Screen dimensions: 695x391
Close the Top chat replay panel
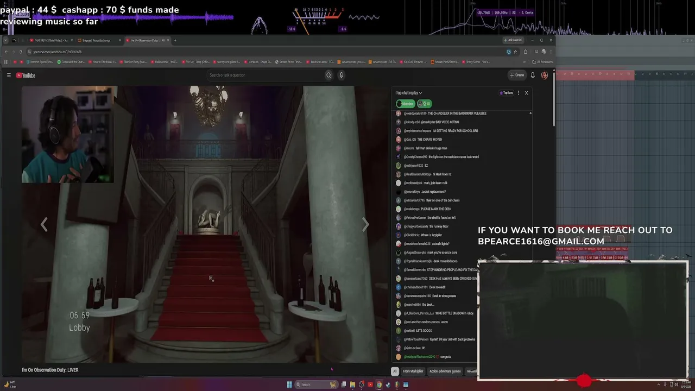pyautogui.click(x=526, y=93)
